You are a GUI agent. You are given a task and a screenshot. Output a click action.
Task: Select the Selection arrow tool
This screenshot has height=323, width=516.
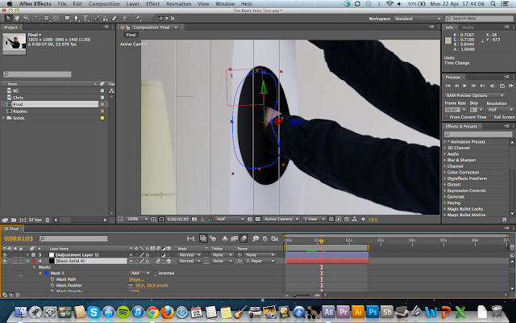point(9,18)
